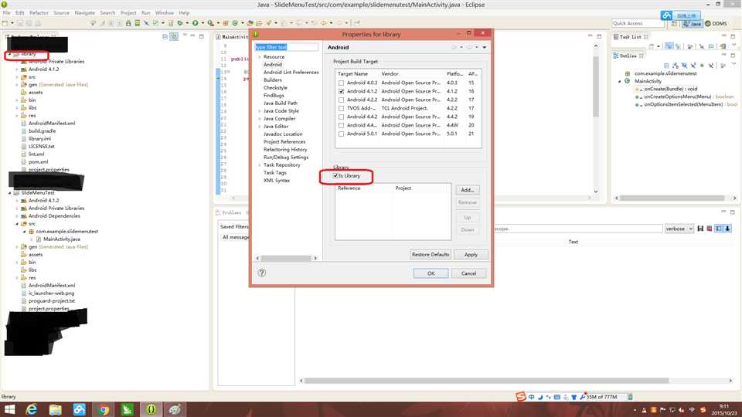
Task: Open the File menu
Action: click(7, 13)
